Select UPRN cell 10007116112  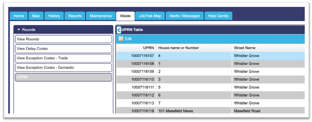[136, 95]
